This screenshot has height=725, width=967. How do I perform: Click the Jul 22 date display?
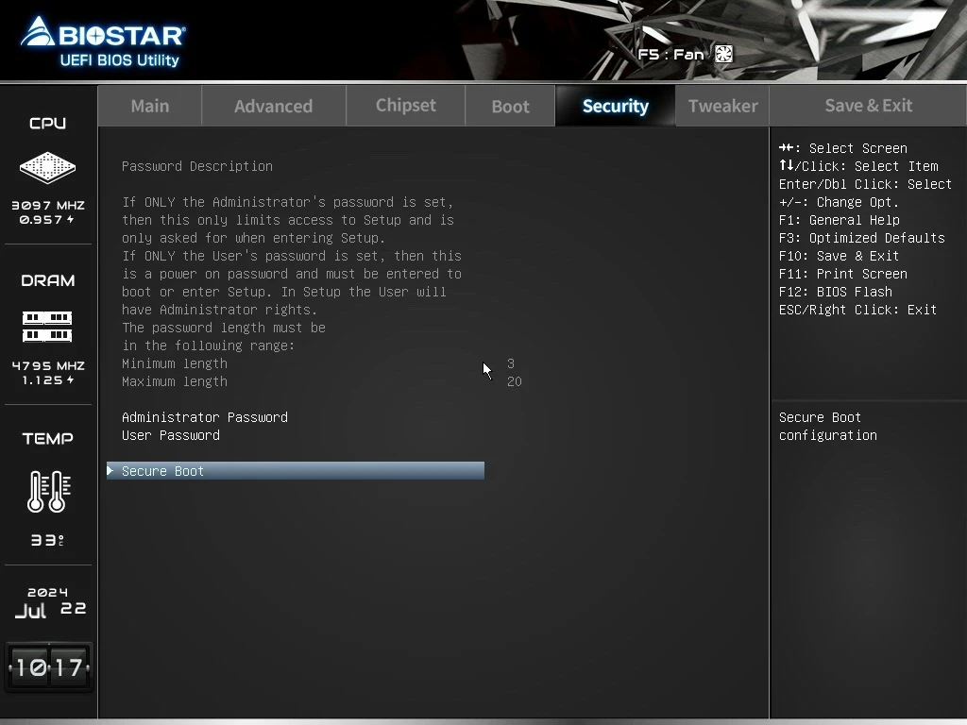click(49, 602)
